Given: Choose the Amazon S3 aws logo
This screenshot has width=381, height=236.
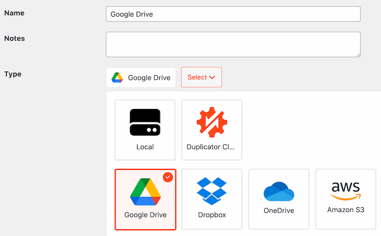Looking at the screenshot, I should (346, 191).
